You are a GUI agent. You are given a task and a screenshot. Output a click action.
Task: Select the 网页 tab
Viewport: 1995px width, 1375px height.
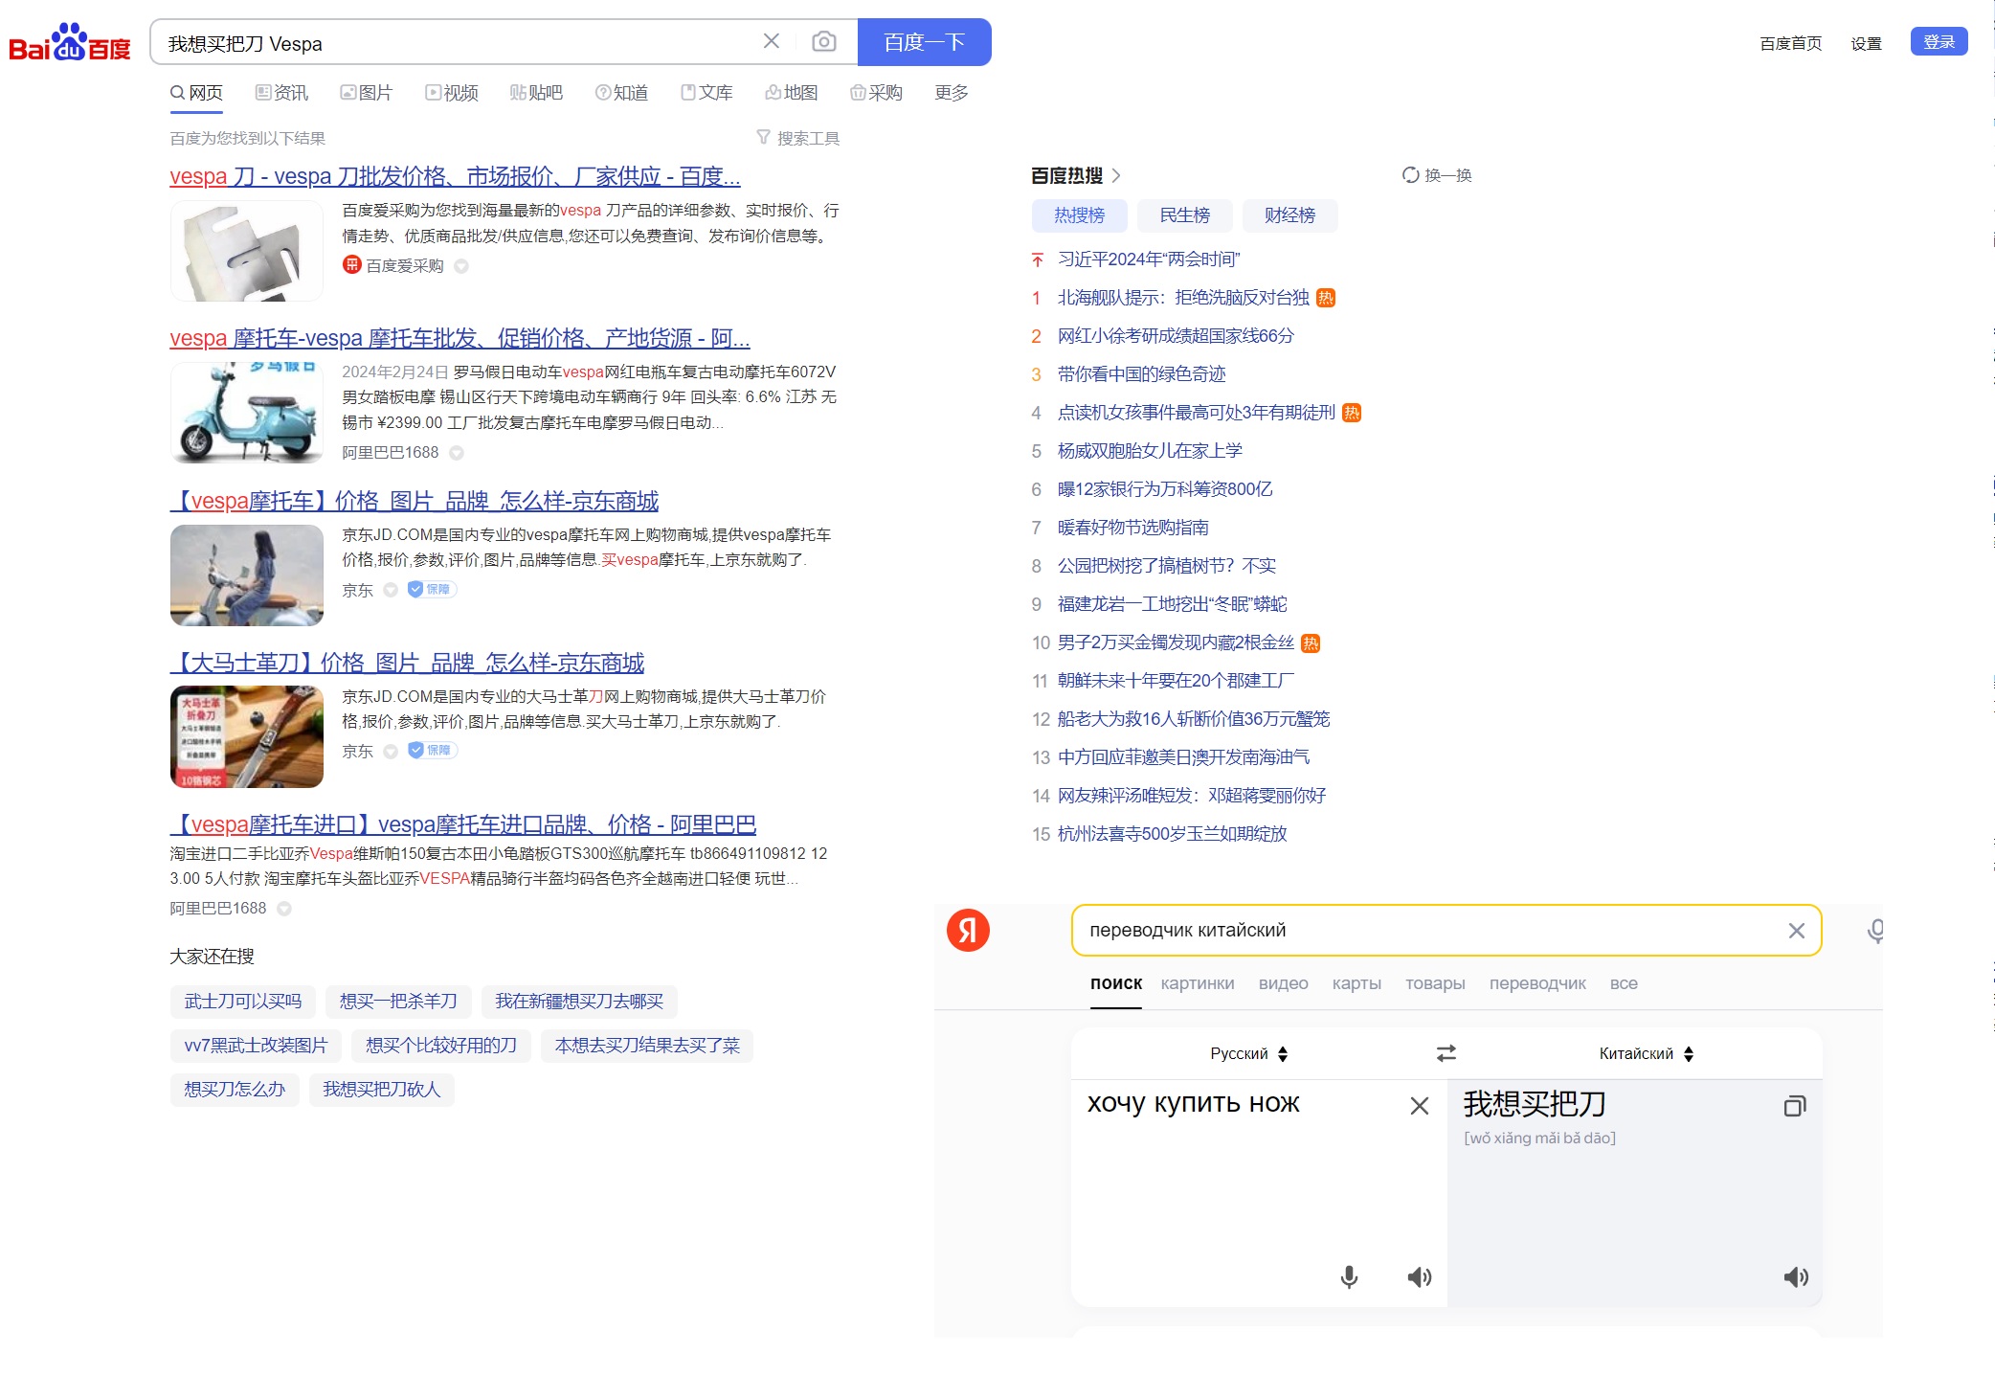196,93
